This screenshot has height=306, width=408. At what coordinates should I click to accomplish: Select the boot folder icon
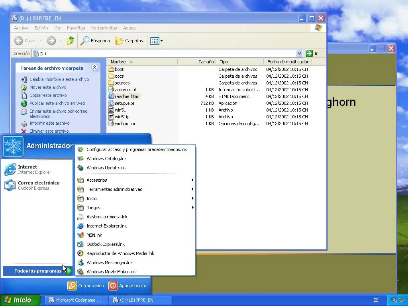coord(111,69)
